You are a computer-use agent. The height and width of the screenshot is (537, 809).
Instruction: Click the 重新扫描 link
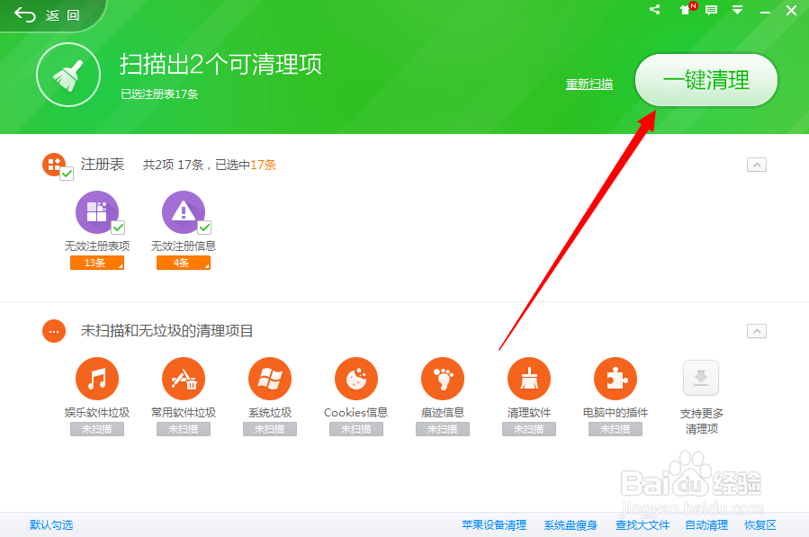589,84
